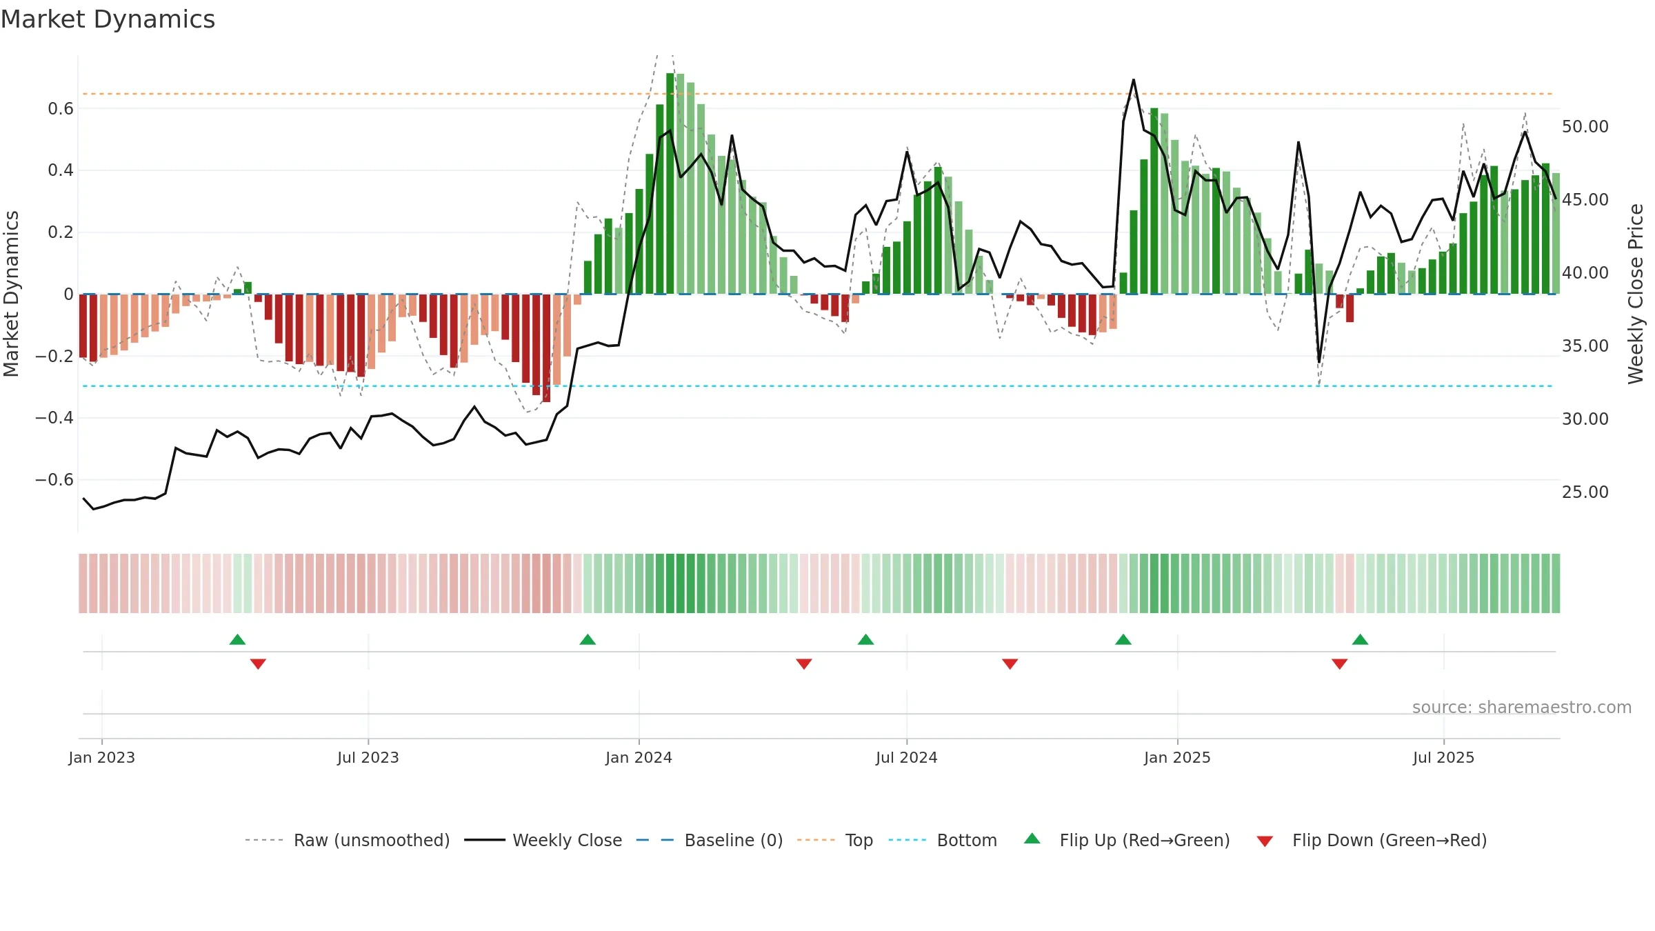This screenshot has width=1655, height=931.
Task: Click the flip-up marker before Jul 2025
Action: [x=1360, y=639]
